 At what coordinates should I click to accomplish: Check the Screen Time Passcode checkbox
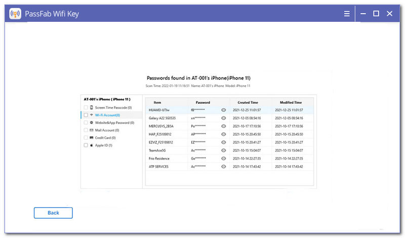tap(85, 107)
